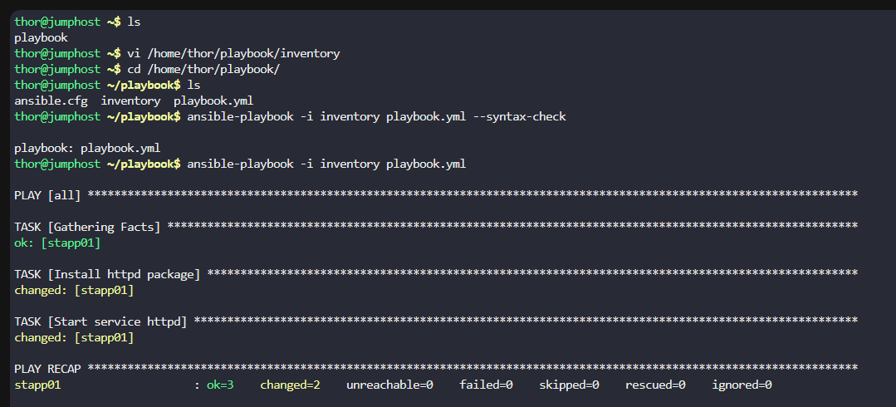
Task: Click 'stapp01' host name in recap
Action: point(37,385)
